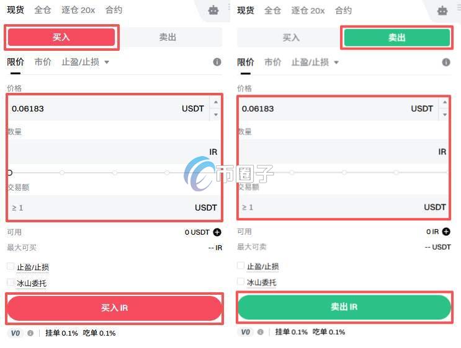Click the green 卖出 IR submit button
Screen dimensions: 461x348
click(x=344, y=307)
